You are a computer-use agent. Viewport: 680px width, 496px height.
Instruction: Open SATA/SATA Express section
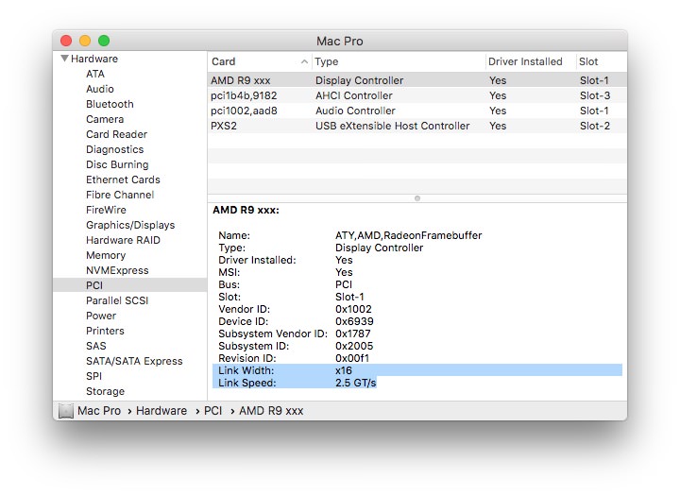point(134,362)
